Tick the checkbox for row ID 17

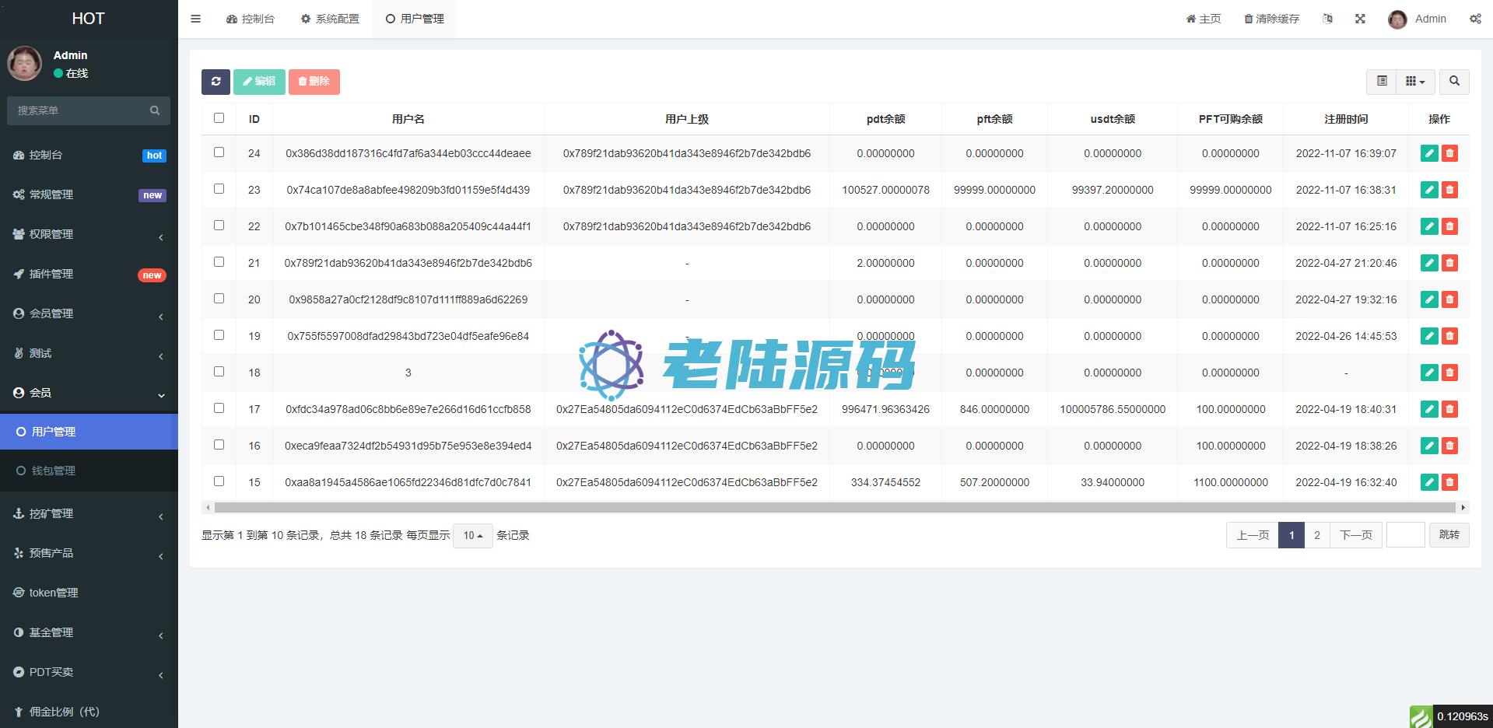(x=219, y=408)
